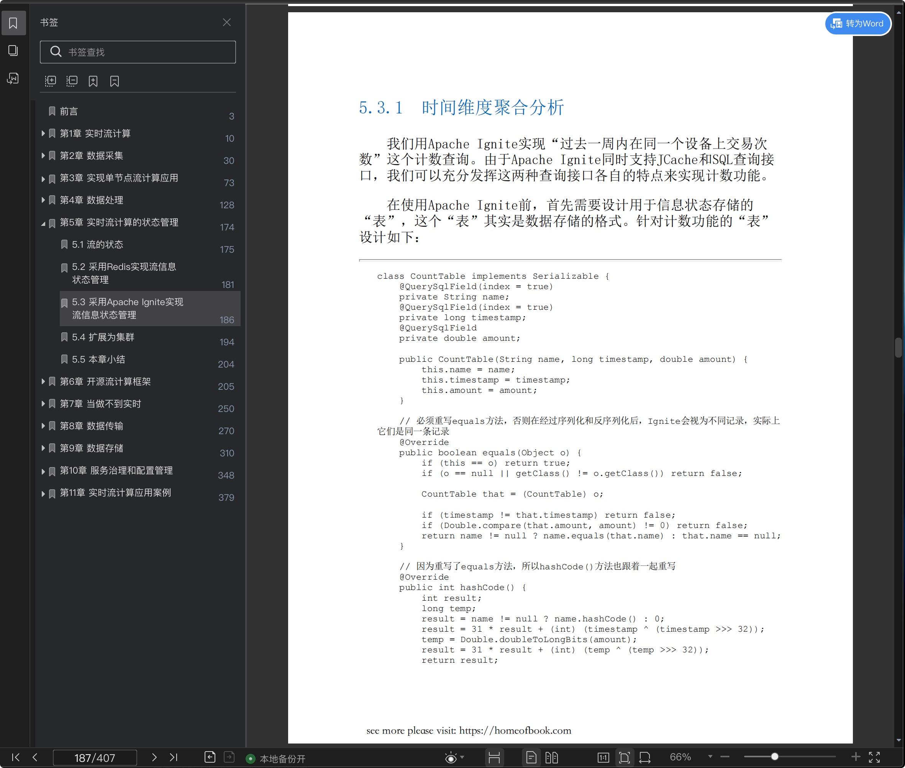Viewport: 905px width, 768px height.
Task: Set zoom to actual size 1:1
Action: pos(603,758)
